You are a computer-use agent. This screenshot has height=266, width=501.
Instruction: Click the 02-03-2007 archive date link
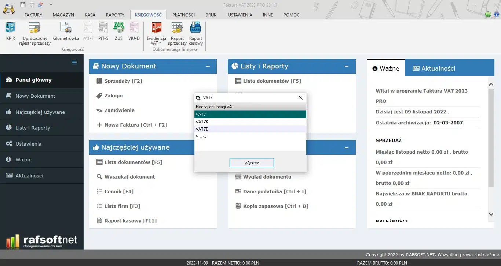tap(448, 123)
